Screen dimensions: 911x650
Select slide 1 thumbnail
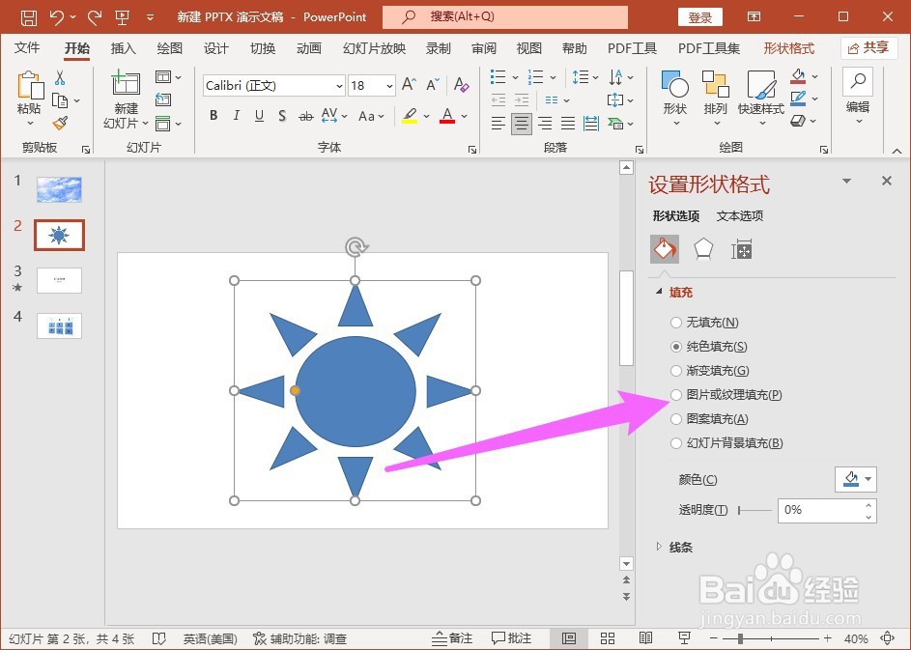[59, 190]
